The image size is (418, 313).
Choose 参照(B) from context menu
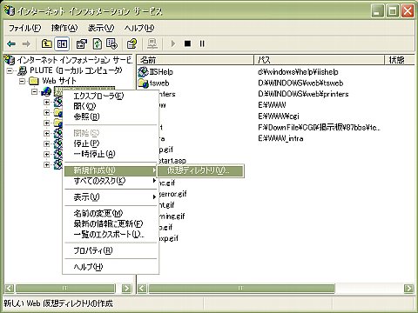[111, 117]
